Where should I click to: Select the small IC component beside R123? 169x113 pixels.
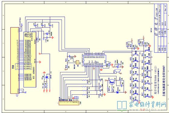[x=77, y=62]
